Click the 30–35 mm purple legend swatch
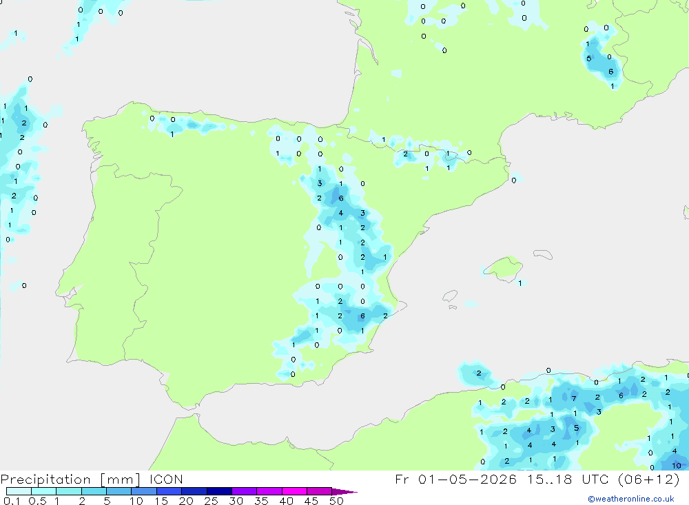The height and width of the screenshot is (505, 689). (x=245, y=491)
